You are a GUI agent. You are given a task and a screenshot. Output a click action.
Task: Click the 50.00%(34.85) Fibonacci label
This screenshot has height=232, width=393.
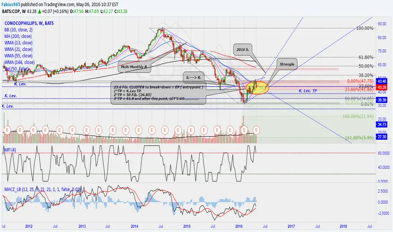tap(359, 99)
